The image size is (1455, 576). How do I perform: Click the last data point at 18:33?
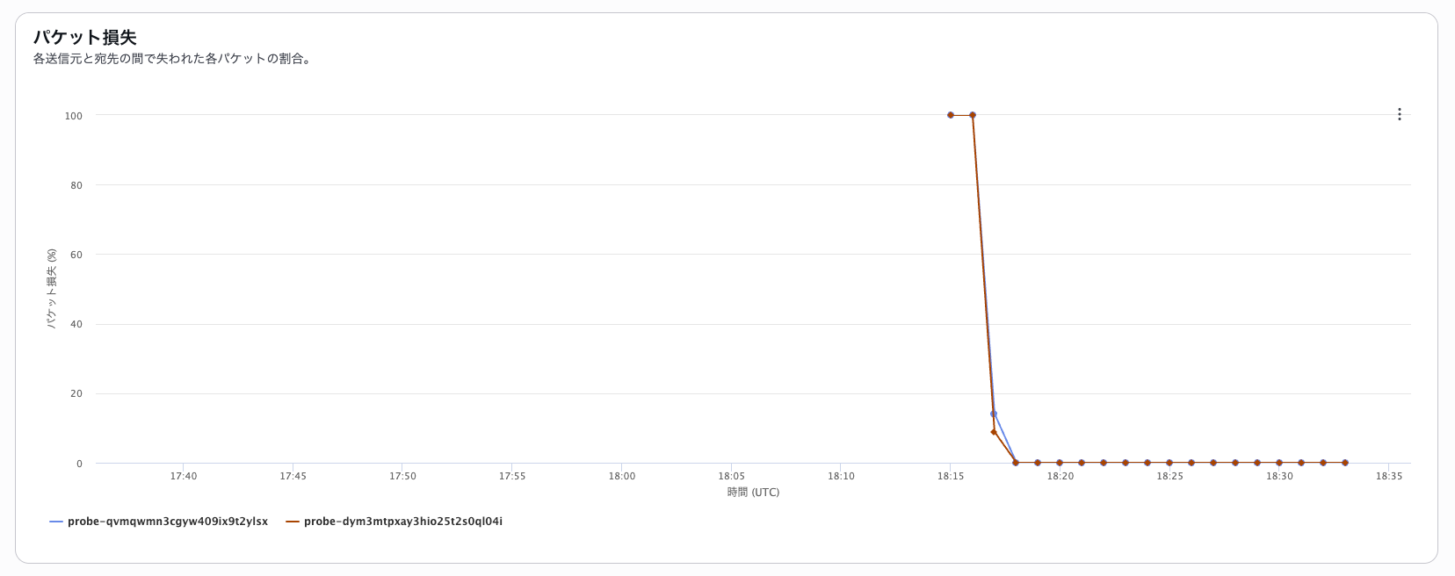click(1345, 463)
